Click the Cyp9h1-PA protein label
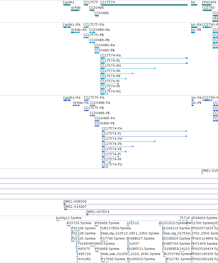 (72, 98)
